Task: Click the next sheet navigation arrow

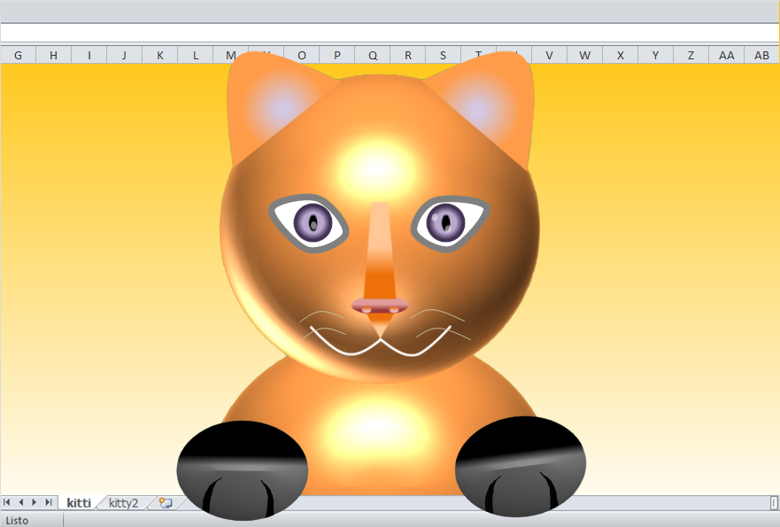Action: click(35, 502)
